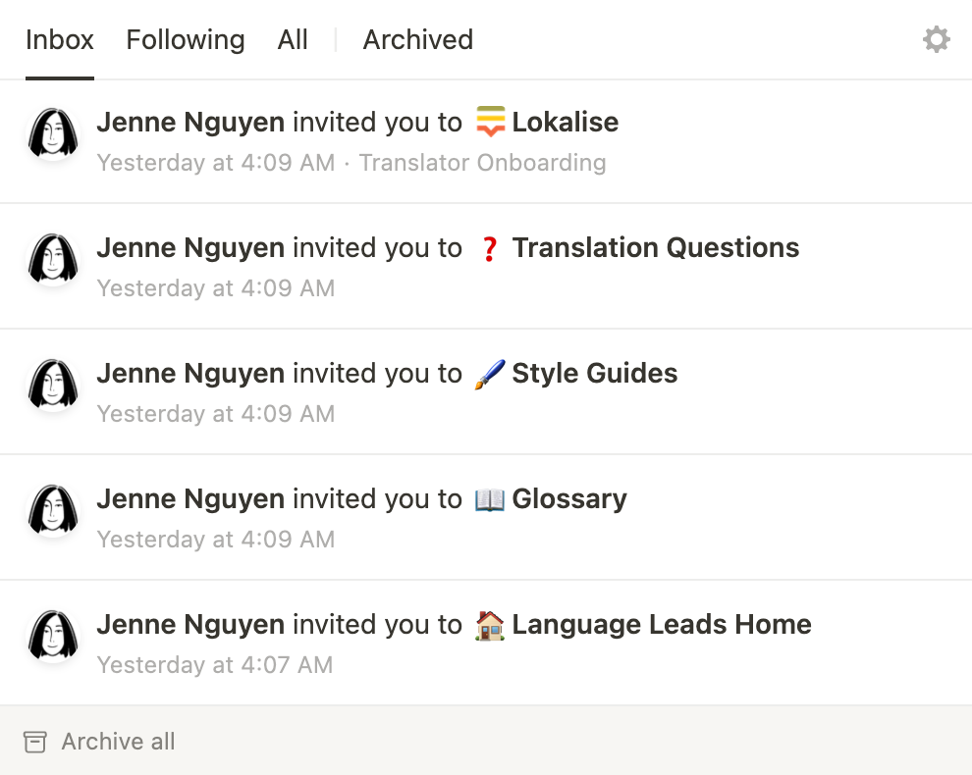Open the Lokalise page link
The height and width of the screenshot is (775, 972).
click(565, 122)
